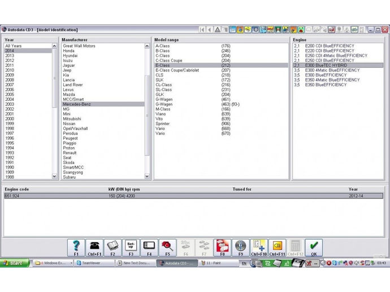Click the green car icon near window controls
Screen dimensions: 390x292
(x=354, y=30)
